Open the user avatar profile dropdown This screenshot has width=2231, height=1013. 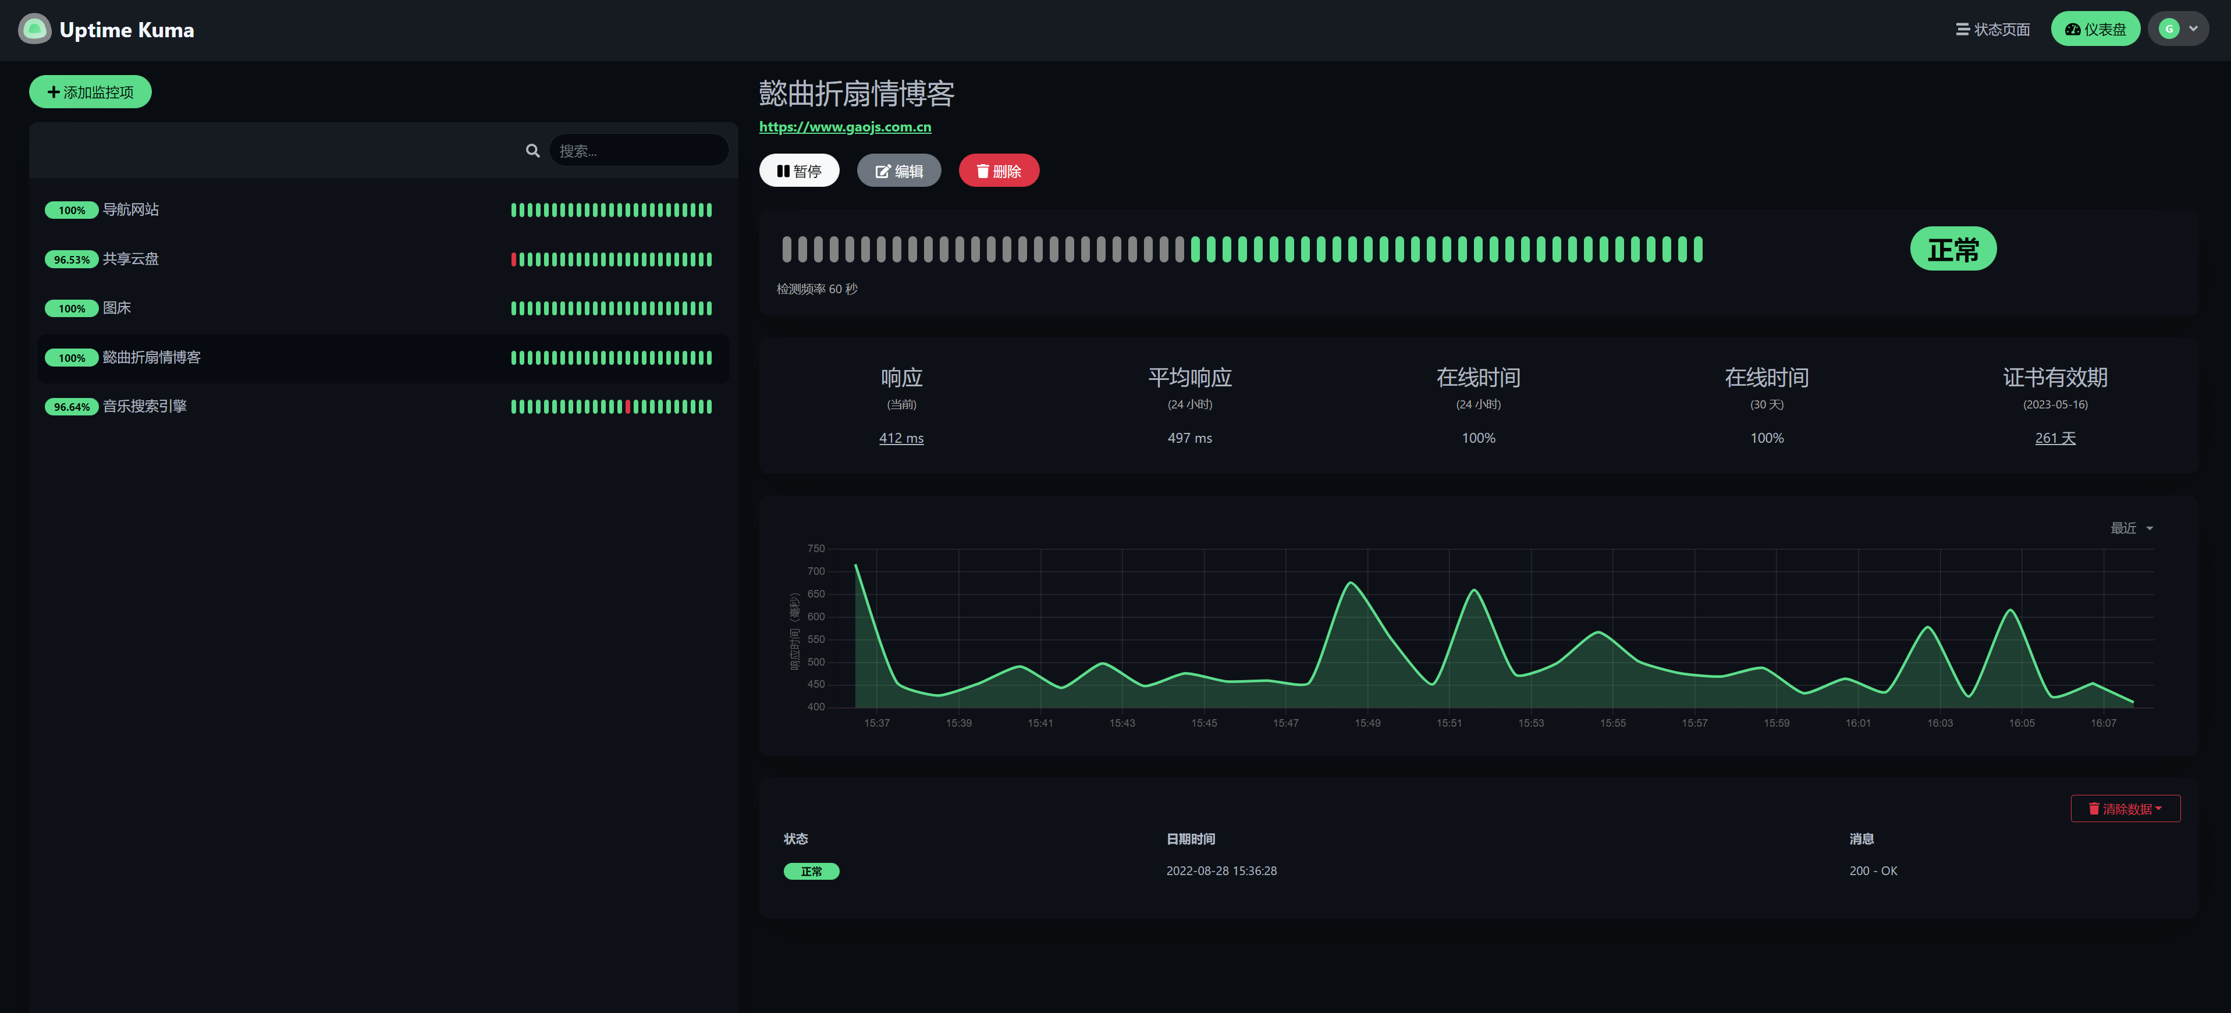[2177, 30]
